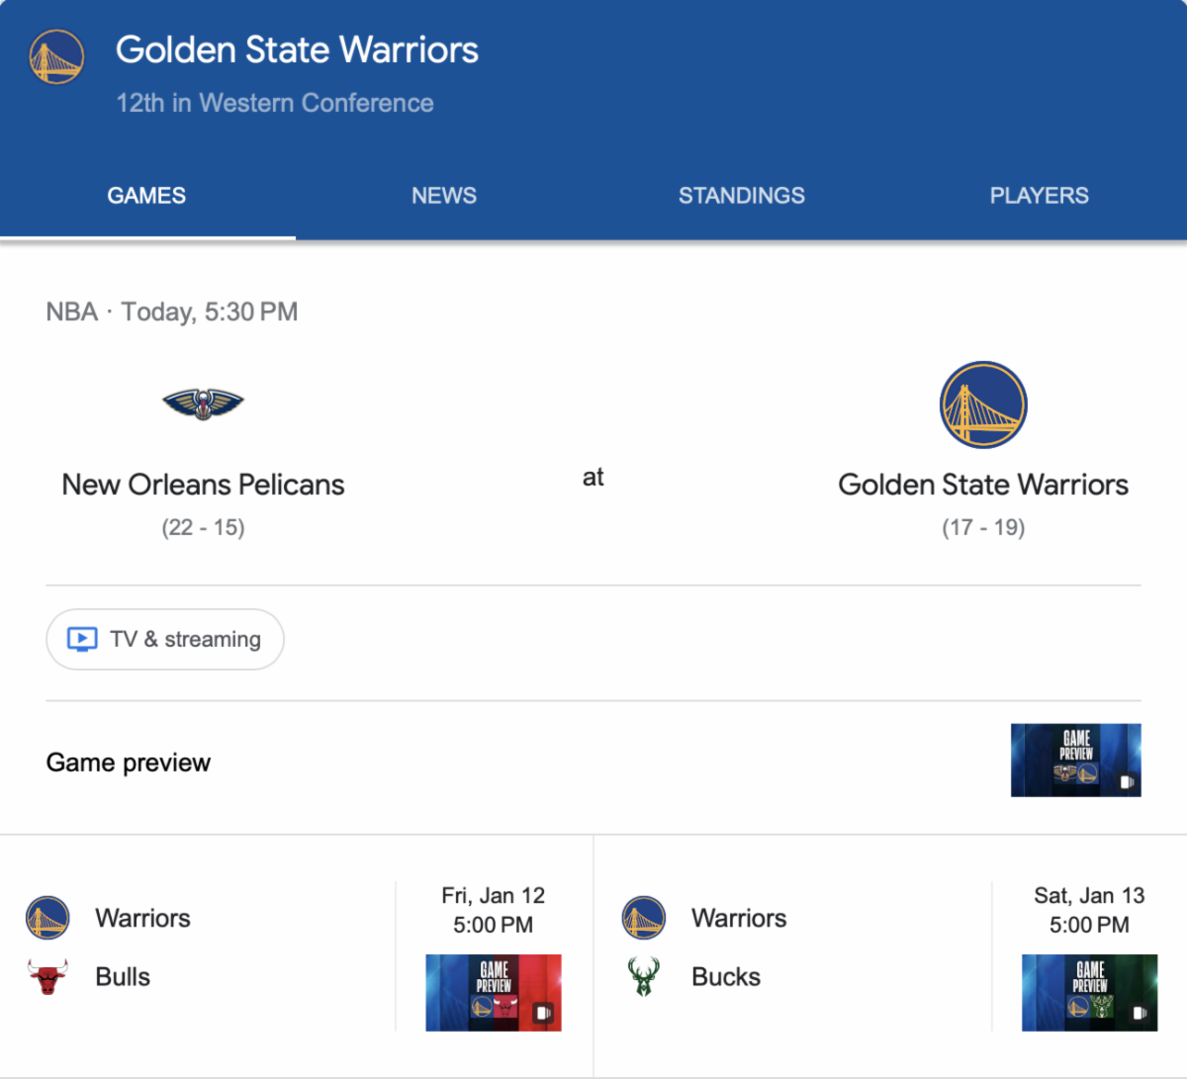
Task: Click the Chicago Bulls logo
Action: (47, 976)
